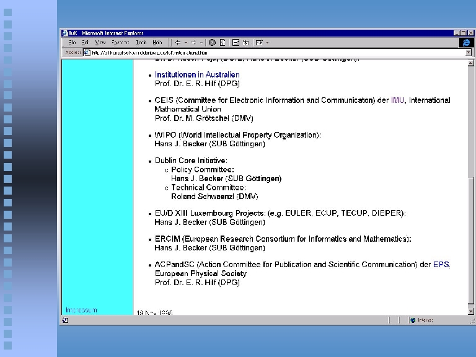
Task: Open the Mail button dropdown arrow
Action: pos(267,43)
